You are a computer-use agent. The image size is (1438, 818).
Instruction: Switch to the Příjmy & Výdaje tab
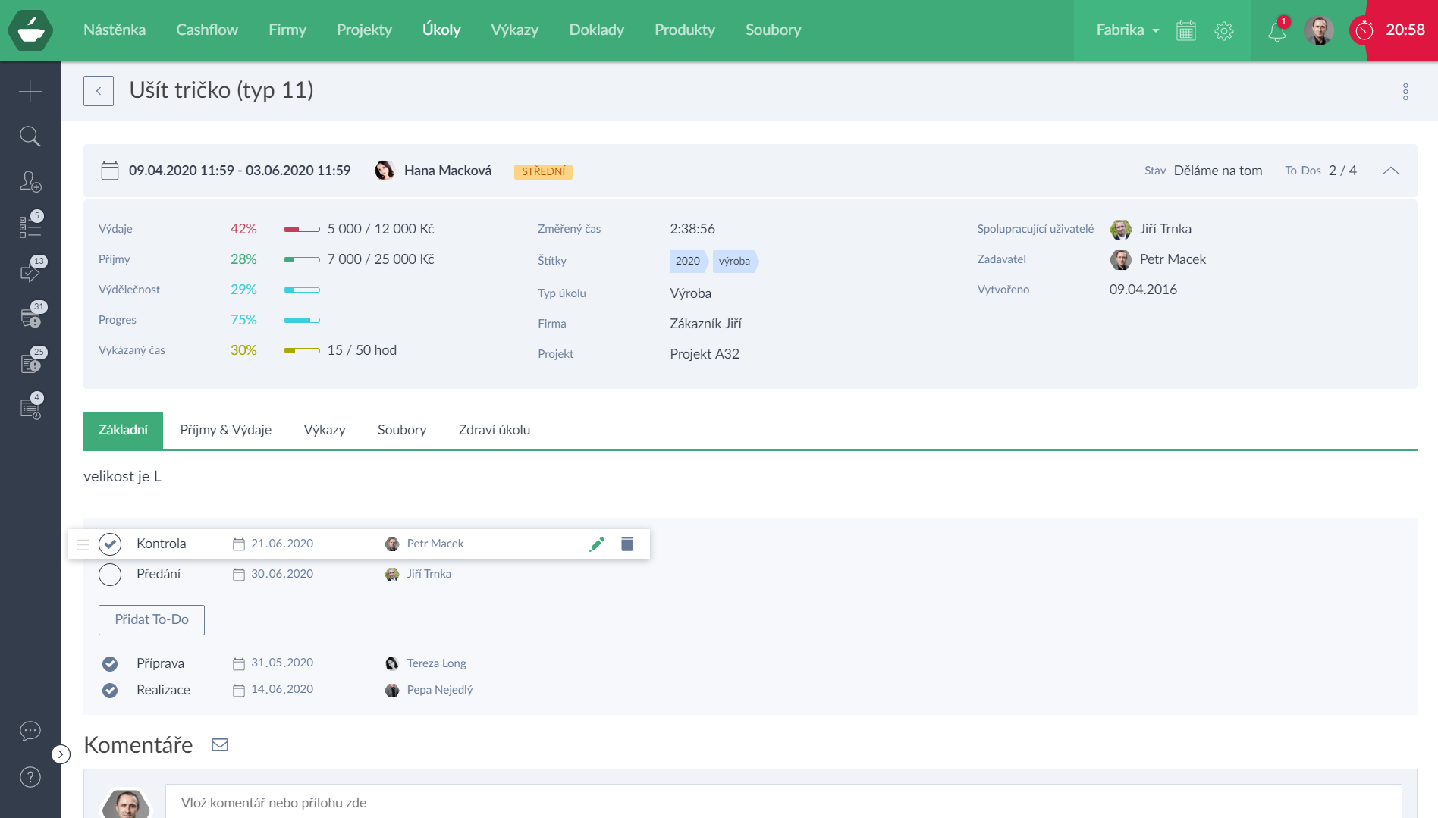[225, 430]
